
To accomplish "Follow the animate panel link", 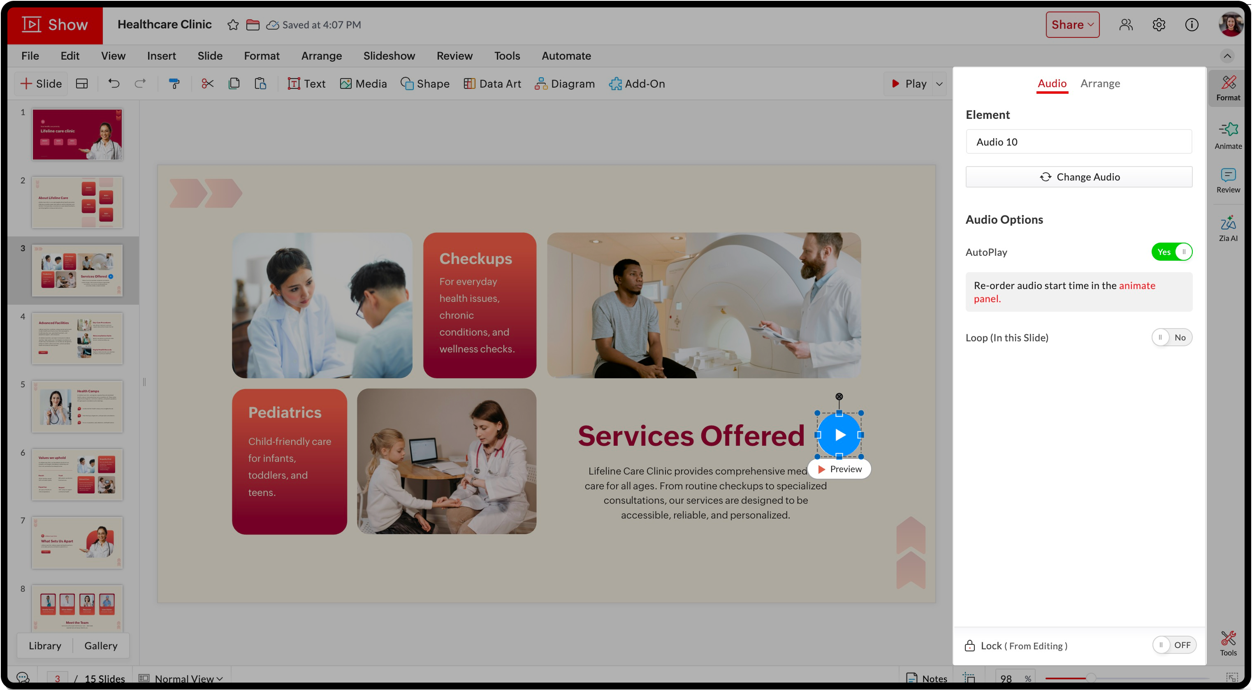I will click(1136, 286).
